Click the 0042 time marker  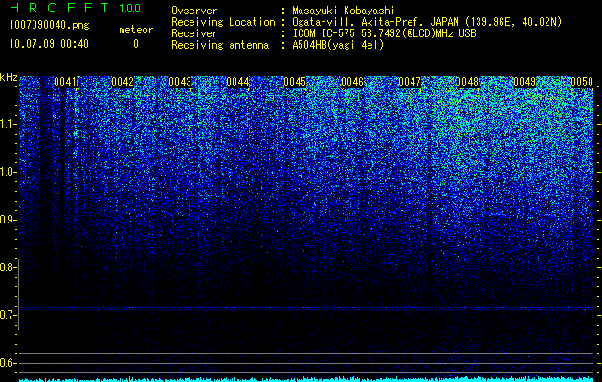click(123, 82)
